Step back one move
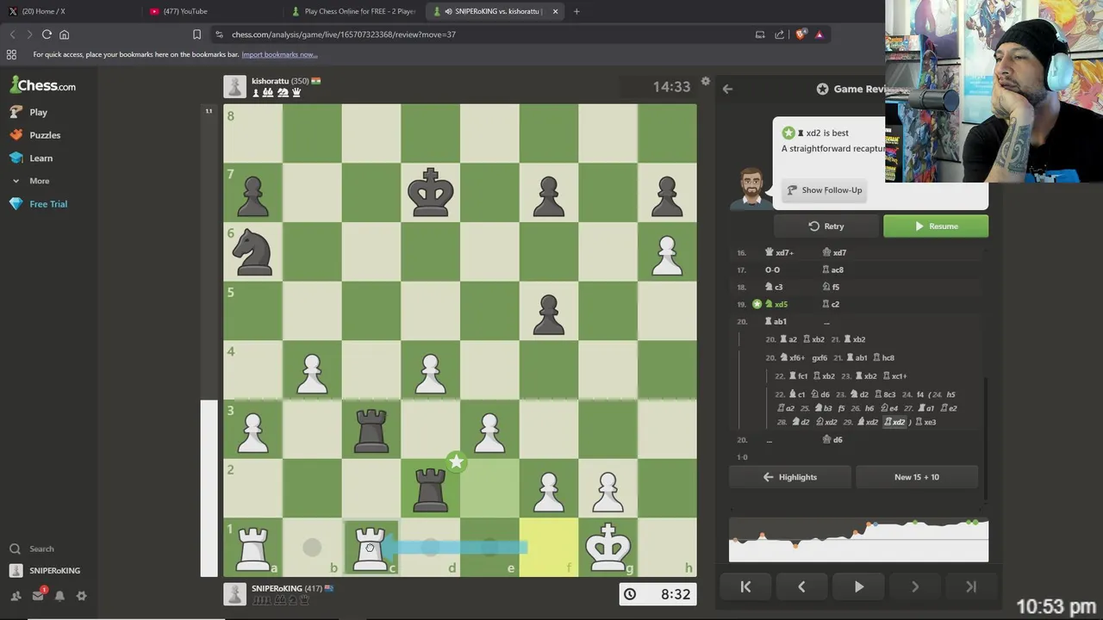 [x=801, y=586]
